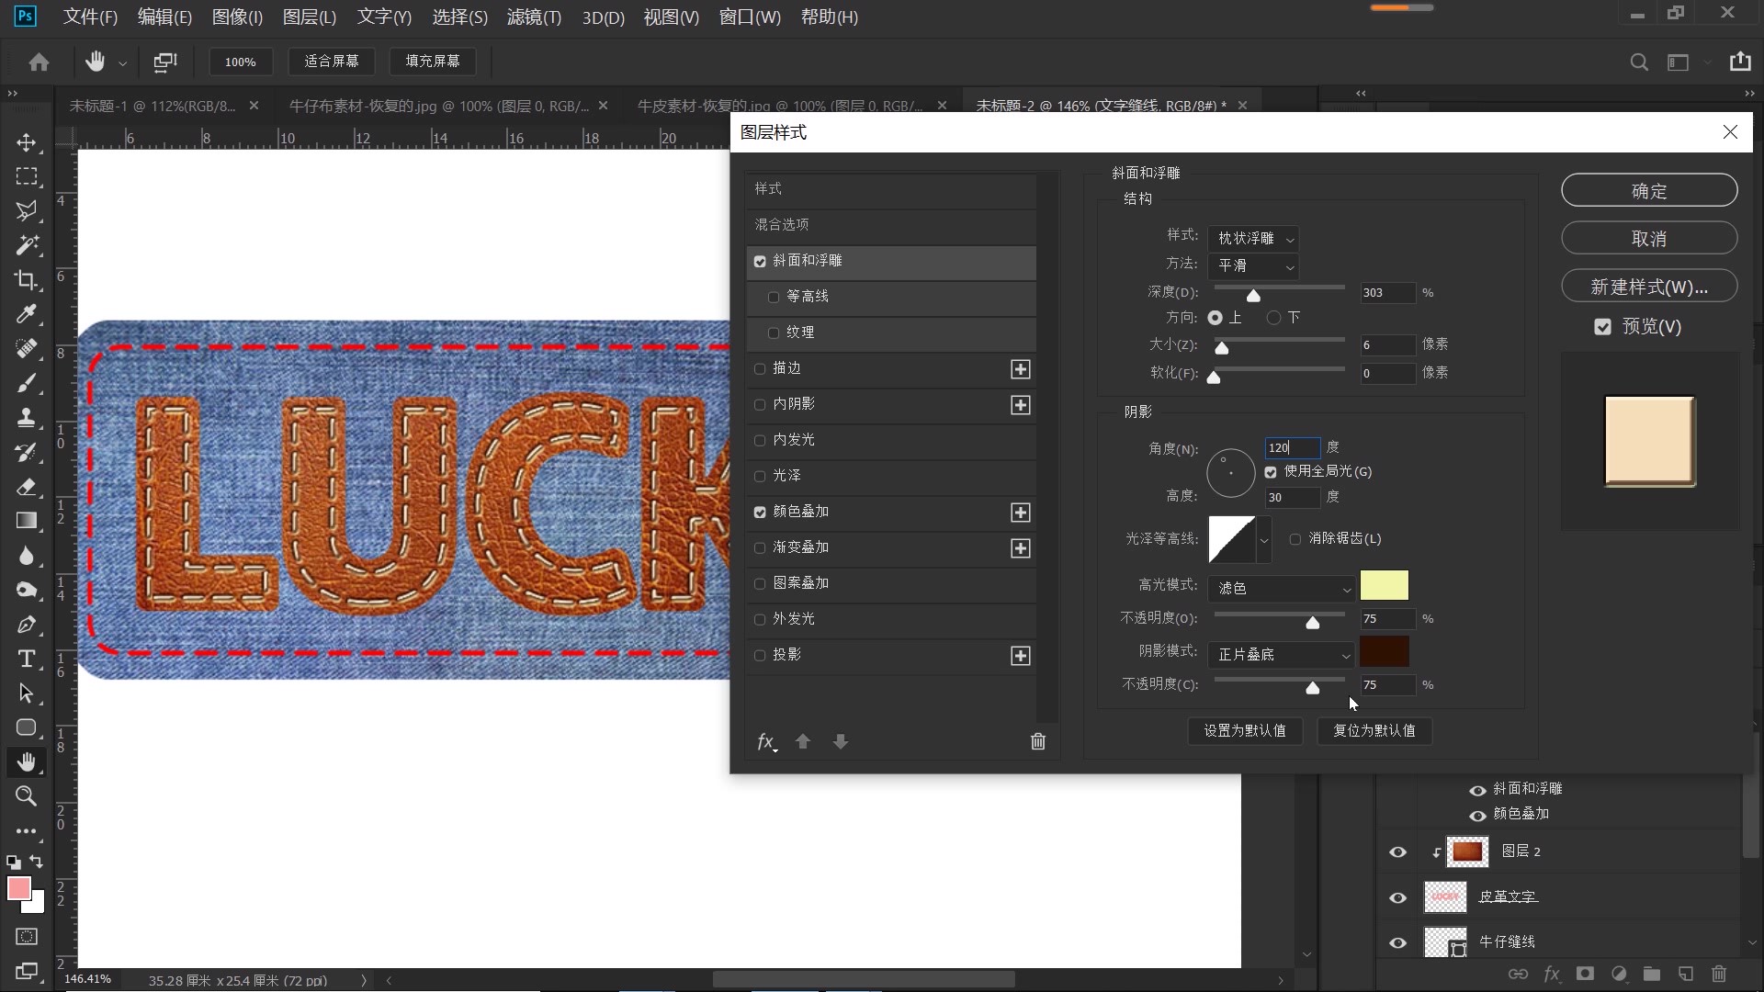Select the Eraser tool
The width and height of the screenshot is (1764, 992).
(x=27, y=487)
